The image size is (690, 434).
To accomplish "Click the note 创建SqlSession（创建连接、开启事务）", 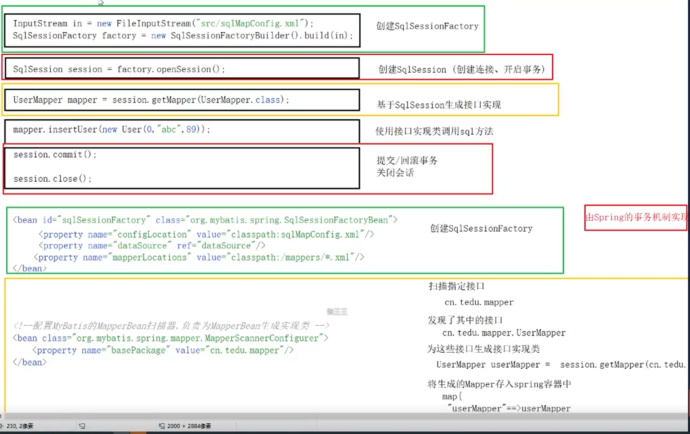I will click(462, 69).
